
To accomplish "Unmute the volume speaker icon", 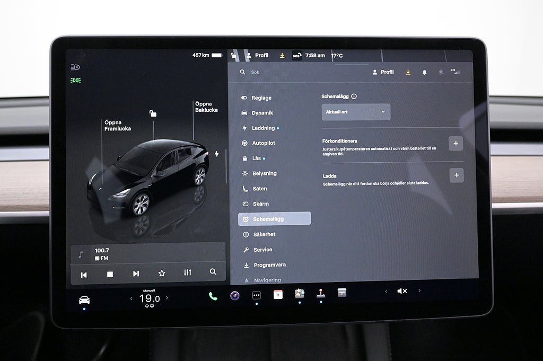I will 402,291.
